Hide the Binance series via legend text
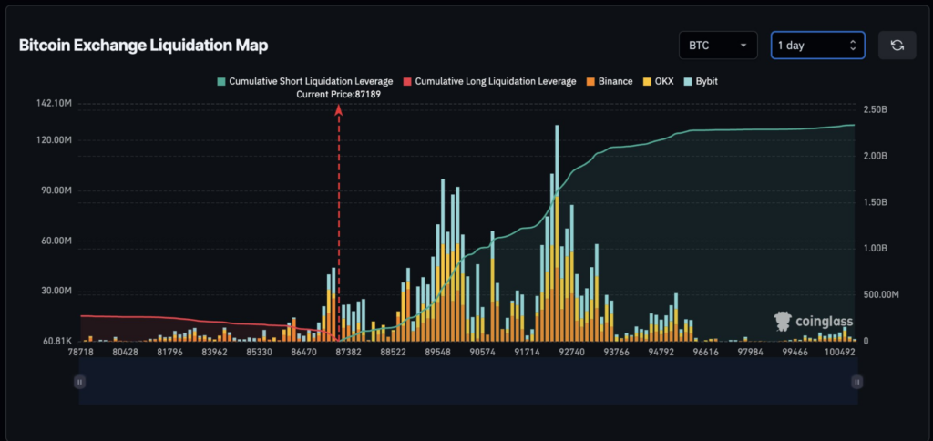The width and height of the screenshot is (933, 441). click(x=615, y=82)
